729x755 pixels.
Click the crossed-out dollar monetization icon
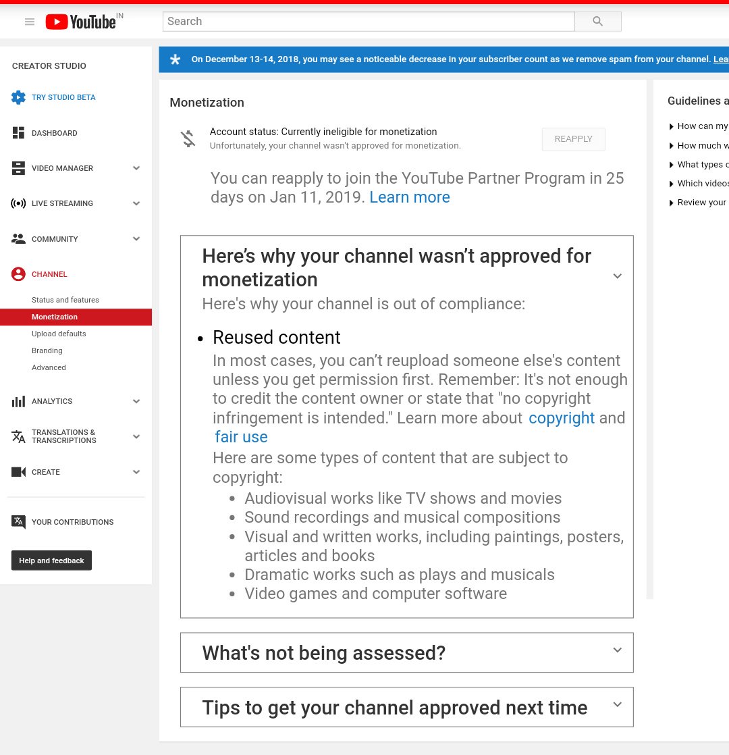coord(188,138)
